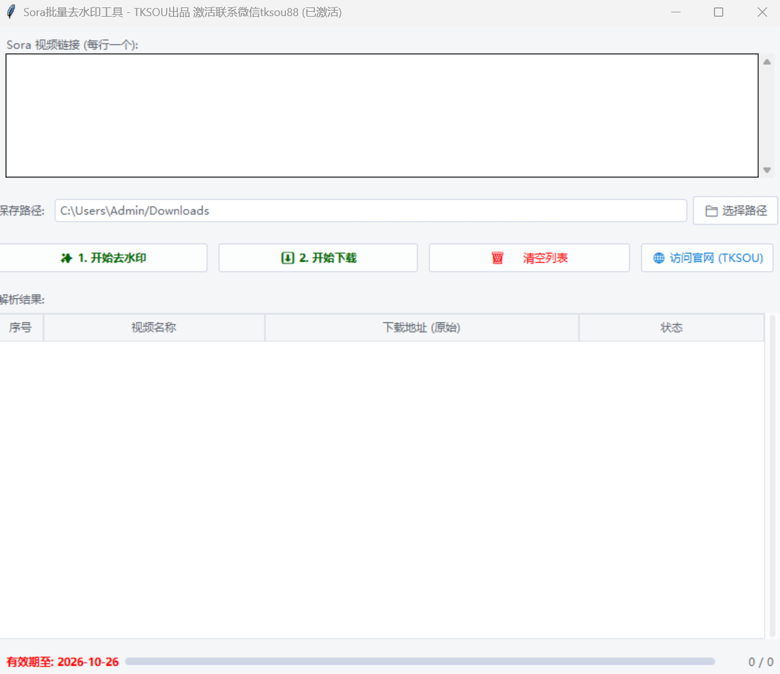Click the folder icon on 选择路径
The height and width of the screenshot is (674, 780).
click(711, 211)
